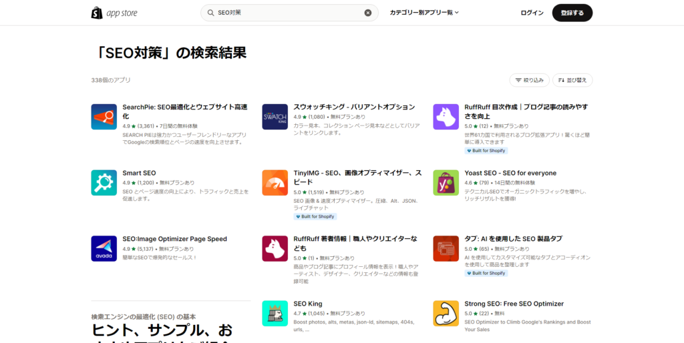Open the SEO King title link

pyautogui.click(x=308, y=304)
